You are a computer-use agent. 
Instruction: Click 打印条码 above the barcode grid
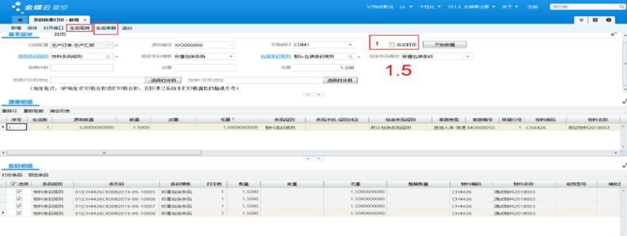coord(10,175)
